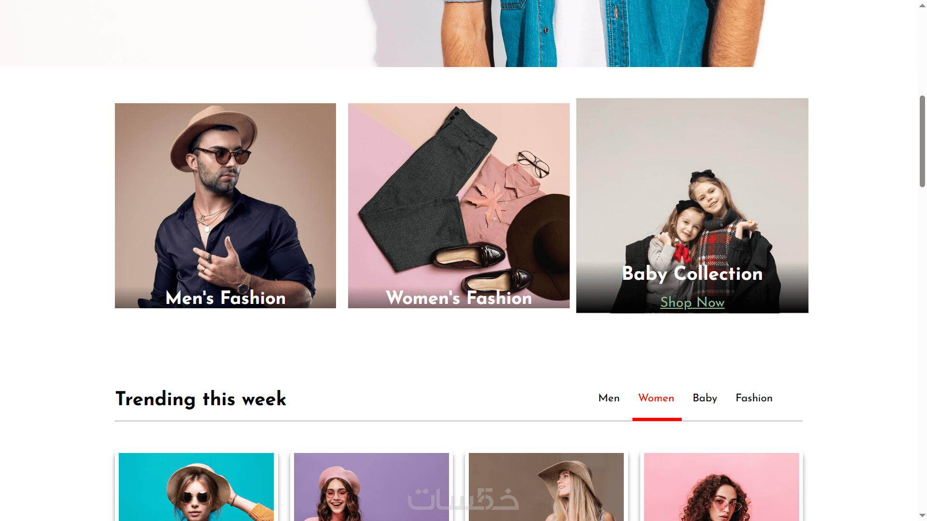Image resolution: width=927 pixels, height=521 pixels.
Task: Open the Fashion trending tab
Action: point(754,398)
